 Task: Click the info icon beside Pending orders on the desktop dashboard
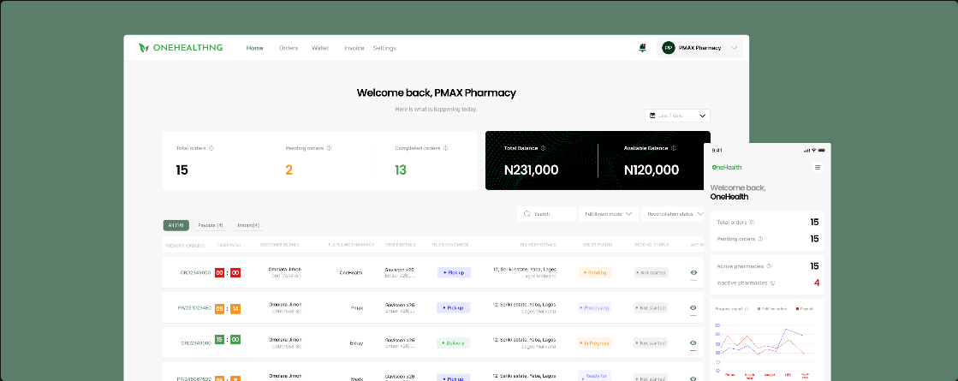[x=329, y=148]
